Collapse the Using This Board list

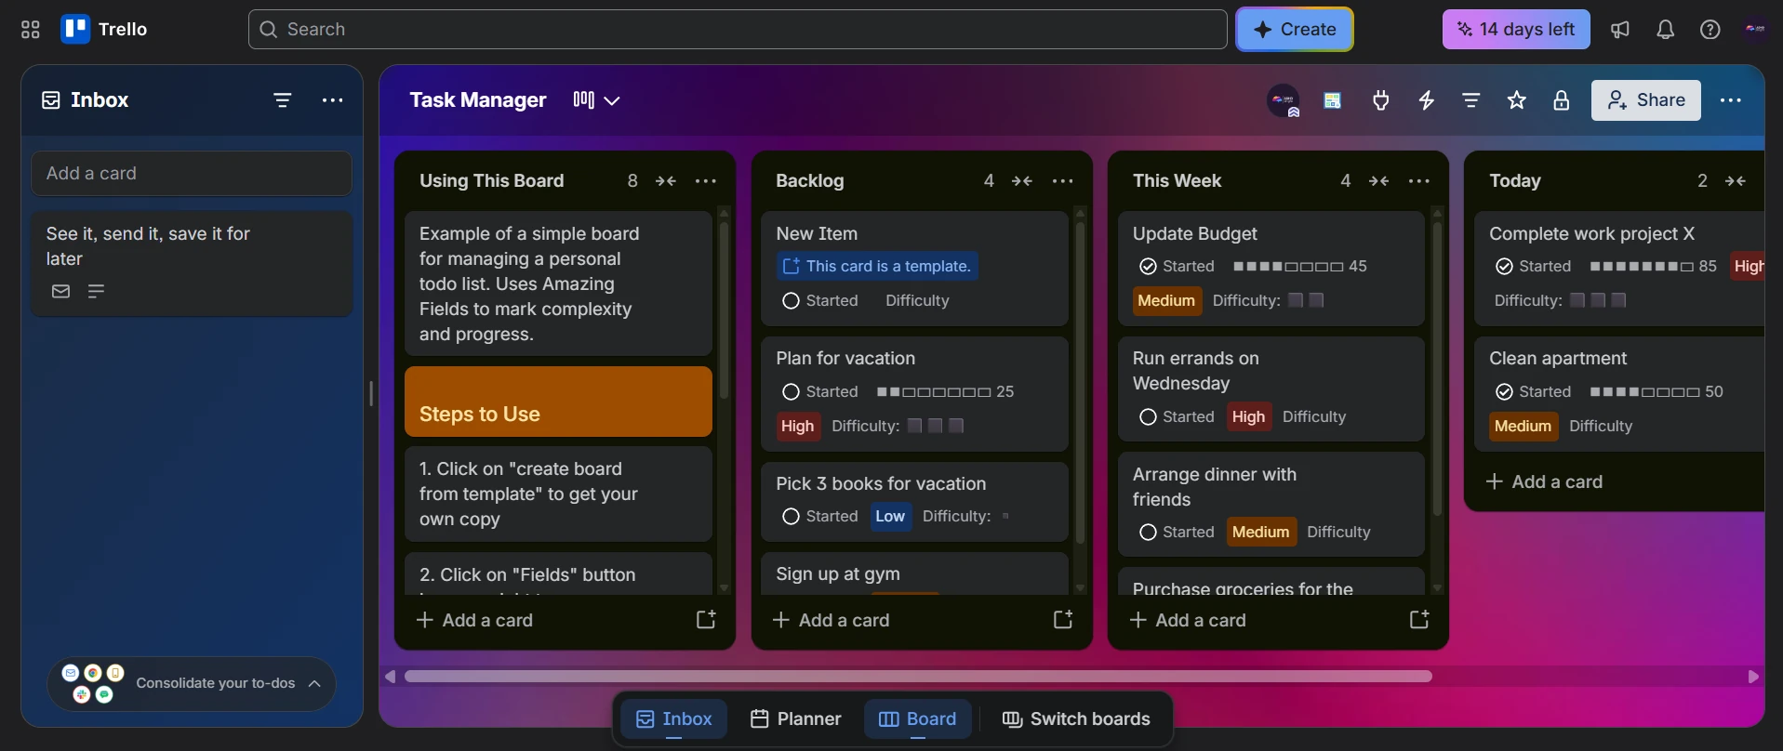pos(666,181)
